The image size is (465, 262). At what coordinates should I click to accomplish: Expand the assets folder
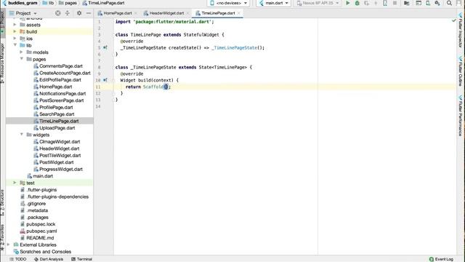pos(15,24)
